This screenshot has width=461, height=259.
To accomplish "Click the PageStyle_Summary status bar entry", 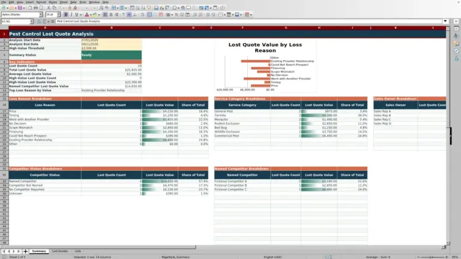I will click(175, 257).
